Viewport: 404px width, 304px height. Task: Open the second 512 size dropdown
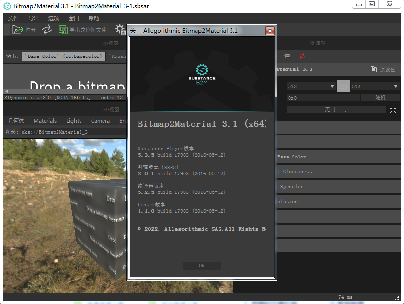[x=375, y=87]
